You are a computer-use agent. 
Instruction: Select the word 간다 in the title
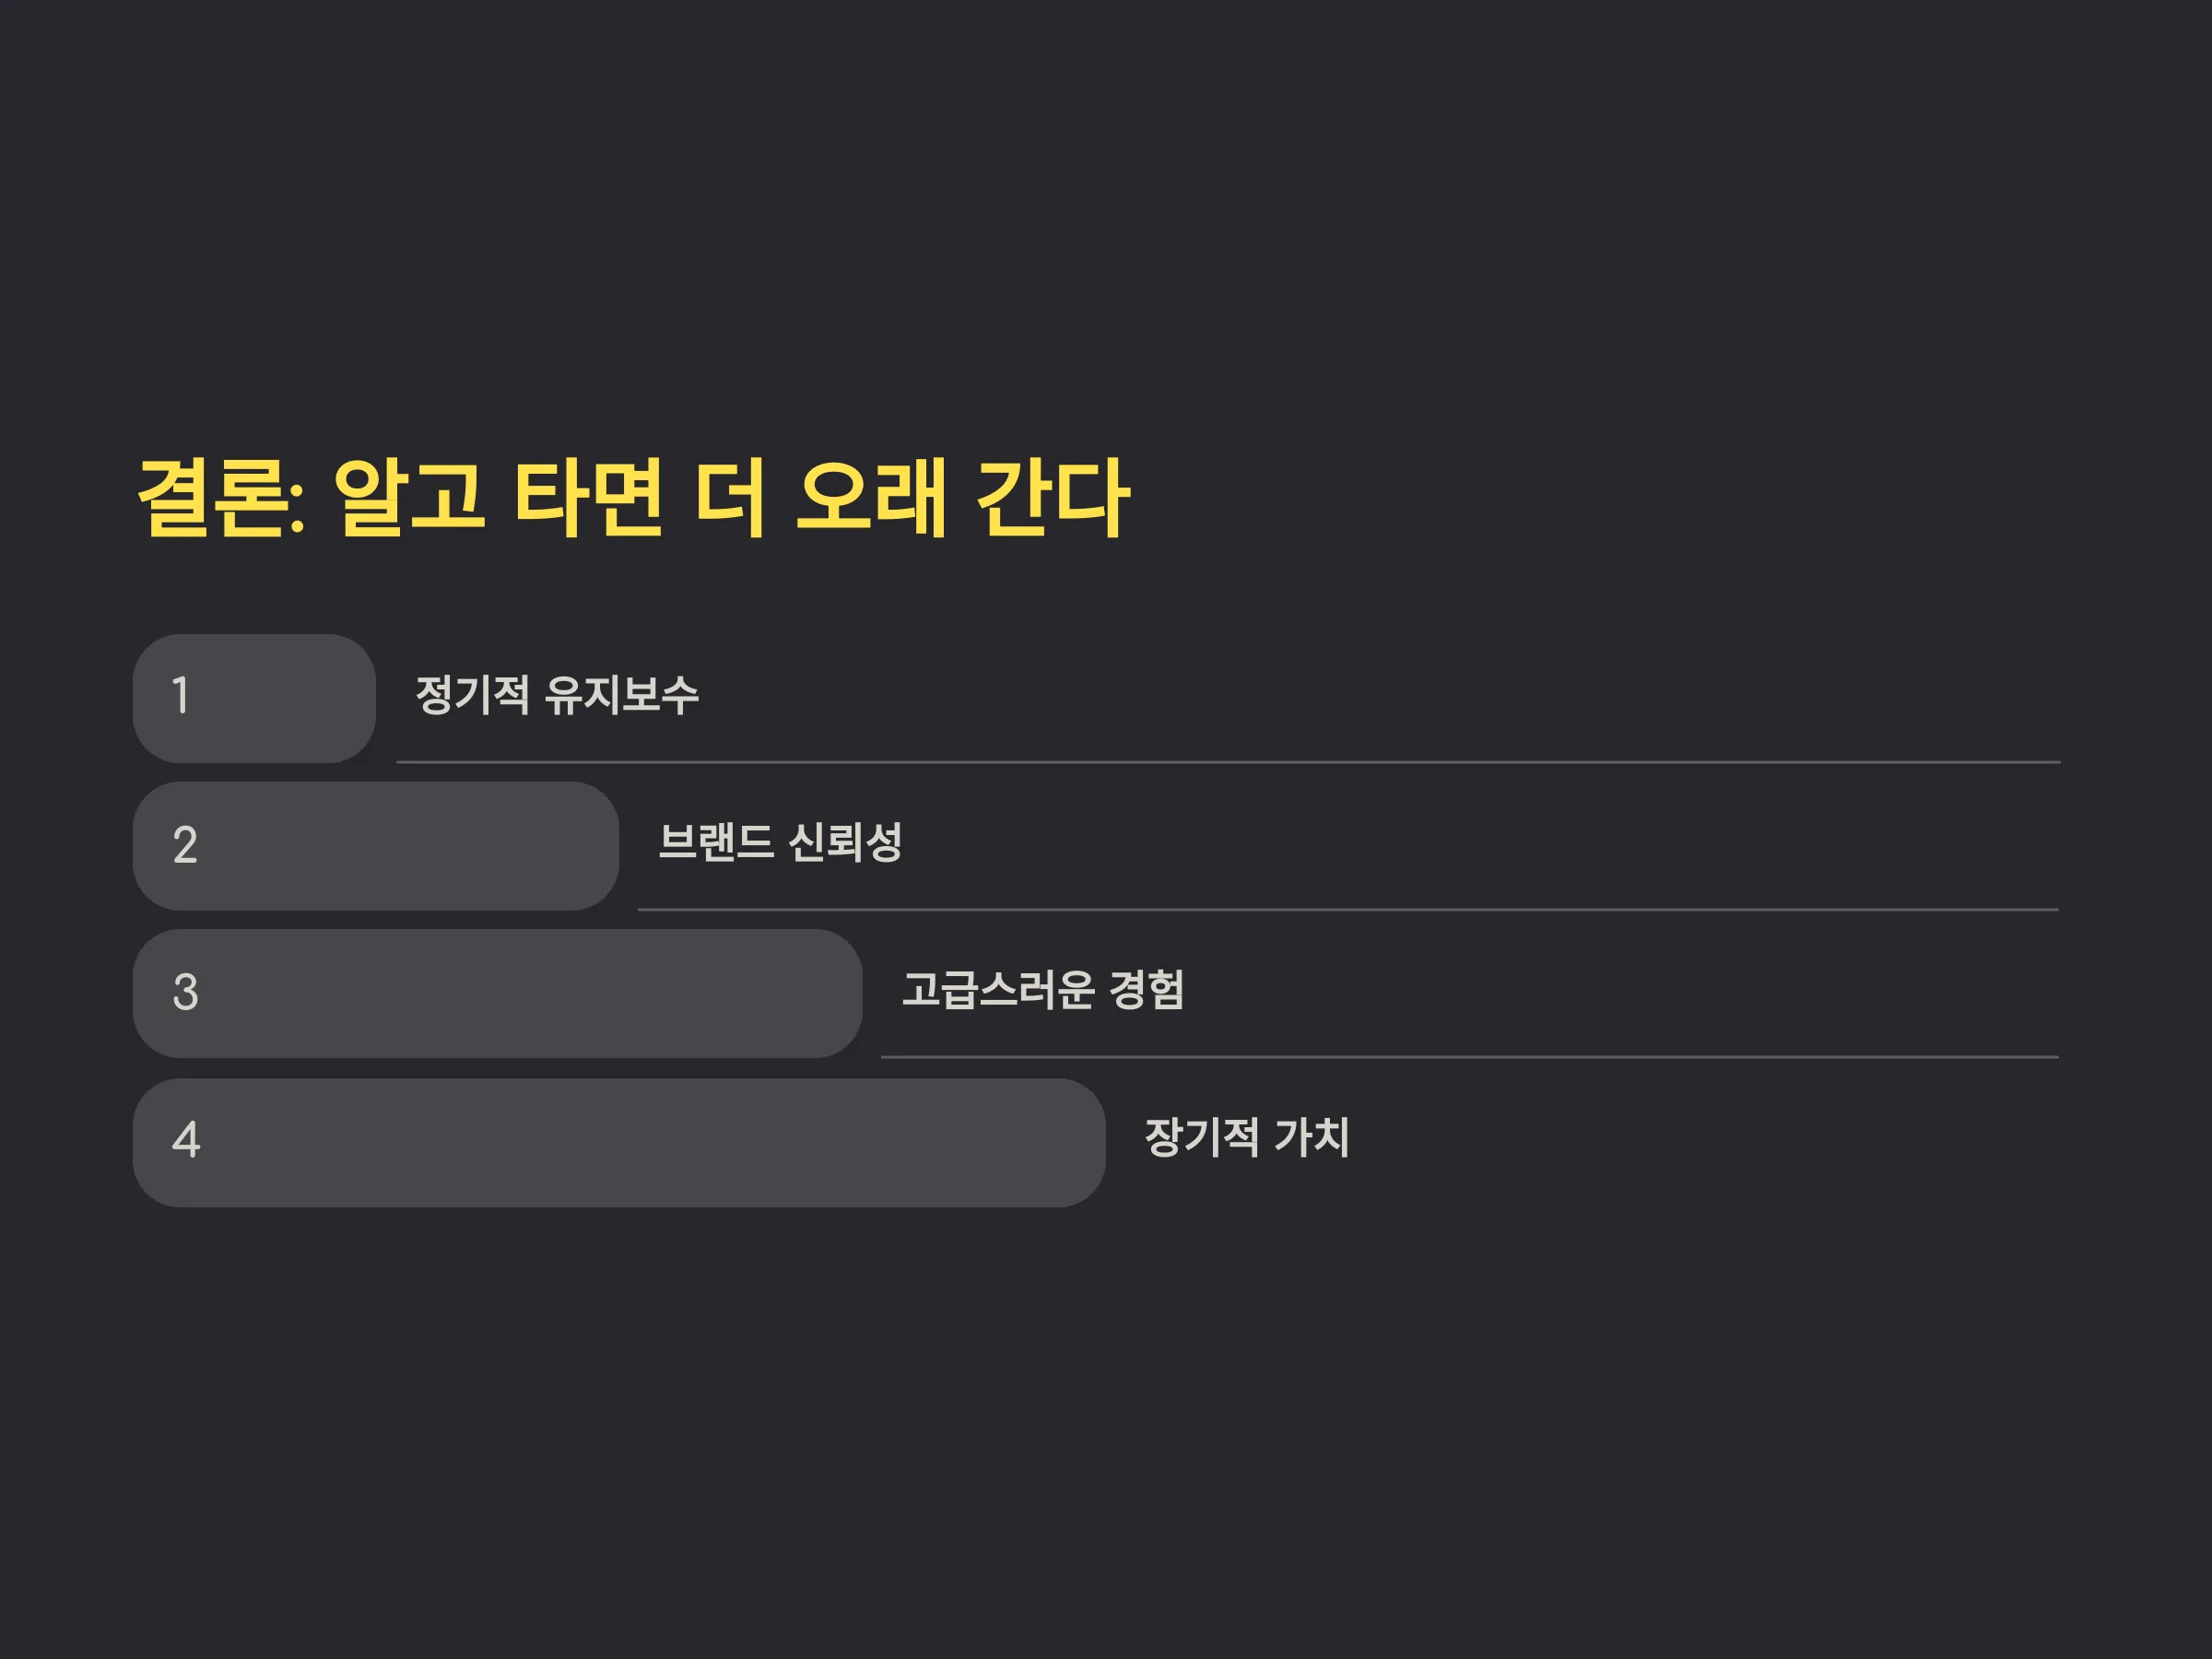[1052, 498]
